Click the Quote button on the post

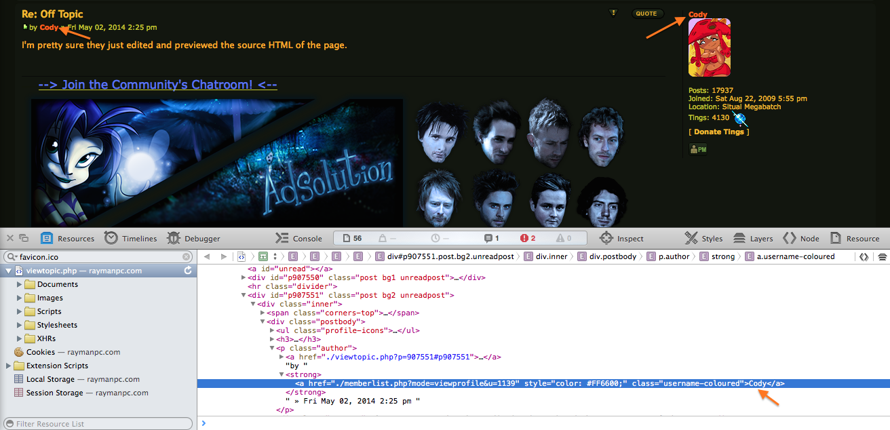tap(646, 14)
